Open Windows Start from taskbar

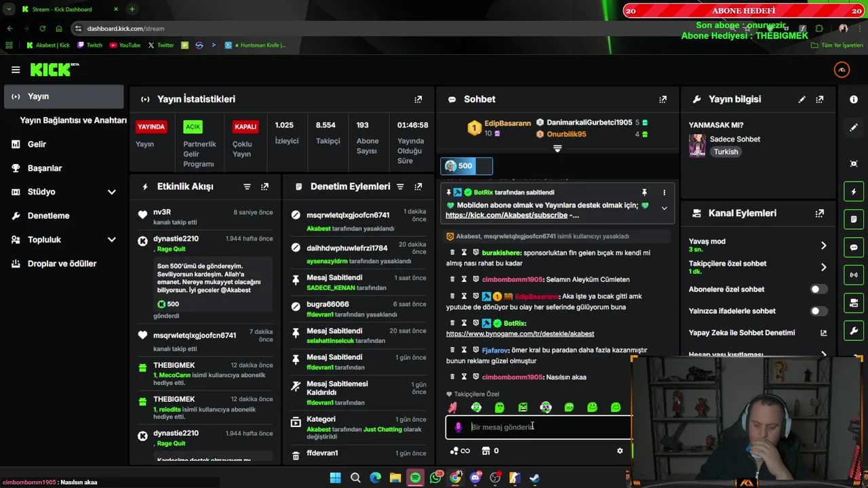click(335, 478)
